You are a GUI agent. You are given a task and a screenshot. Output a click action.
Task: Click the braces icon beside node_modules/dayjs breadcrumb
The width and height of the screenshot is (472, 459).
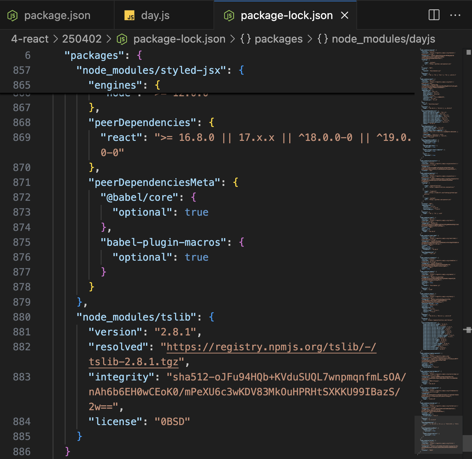323,39
